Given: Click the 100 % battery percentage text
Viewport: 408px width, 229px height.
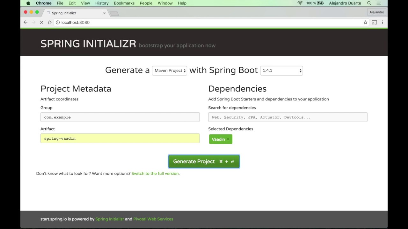Looking at the screenshot, I should [x=311, y=3].
